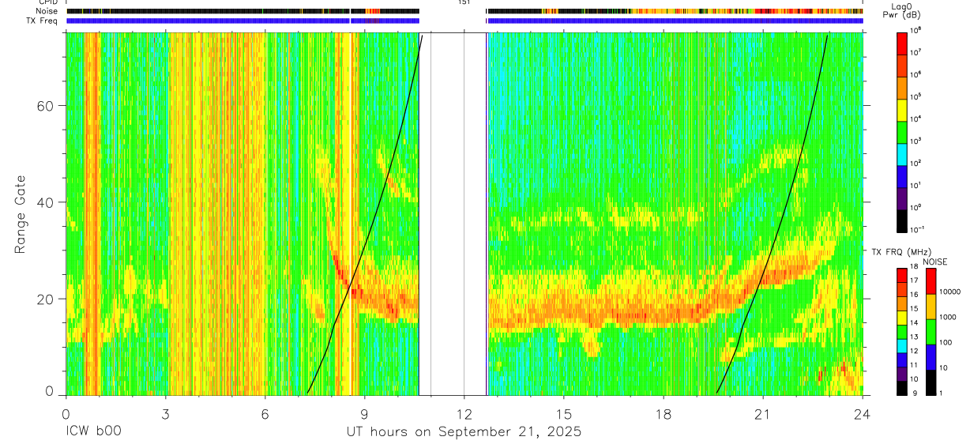This screenshot has height=448, width=970.
Task: Click the x-axis tick label '24'
Action: 862,413
